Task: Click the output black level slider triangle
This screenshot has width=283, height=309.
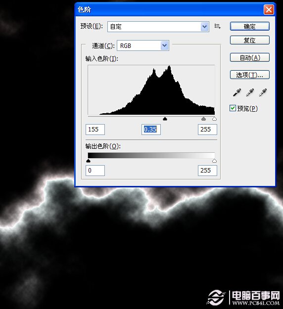Action: click(89, 161)
